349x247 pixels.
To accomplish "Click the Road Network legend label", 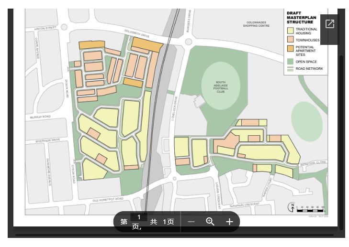I will (309, 69).
